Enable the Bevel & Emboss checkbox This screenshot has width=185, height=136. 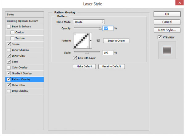tap(9, 26)
